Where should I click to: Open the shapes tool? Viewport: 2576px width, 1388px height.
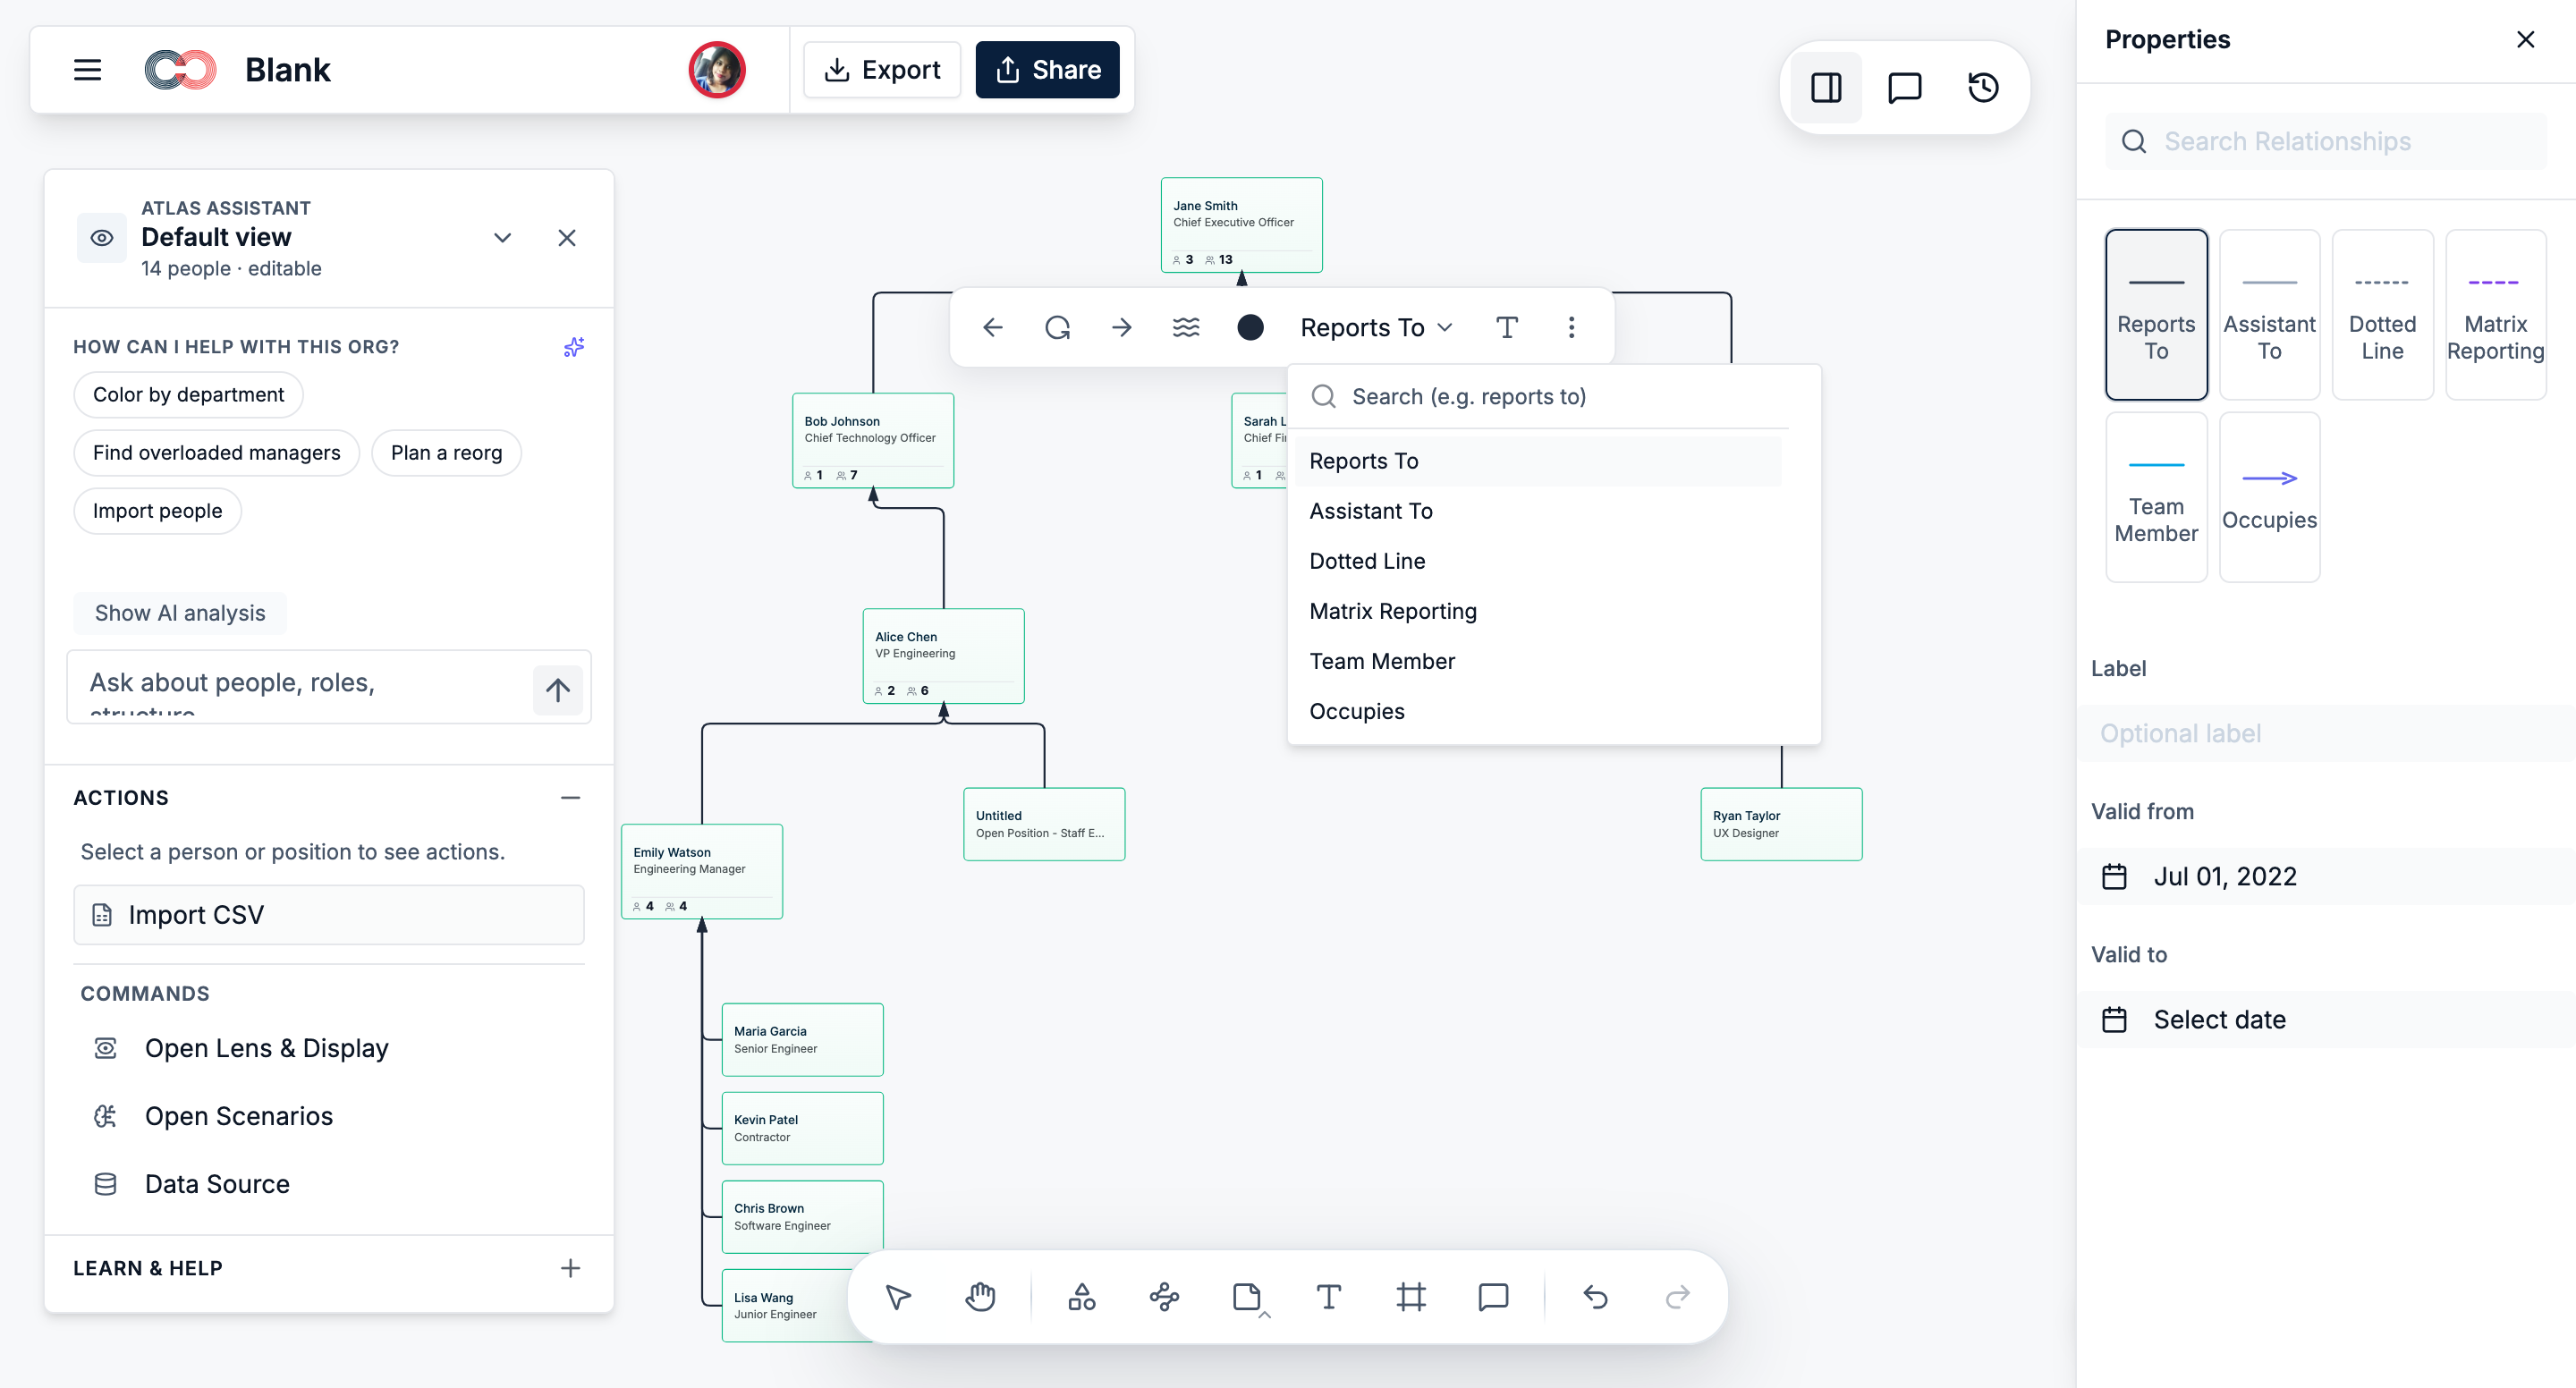point(1082,1297)
